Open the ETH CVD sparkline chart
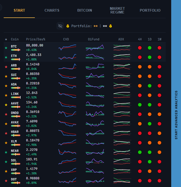 67,57
